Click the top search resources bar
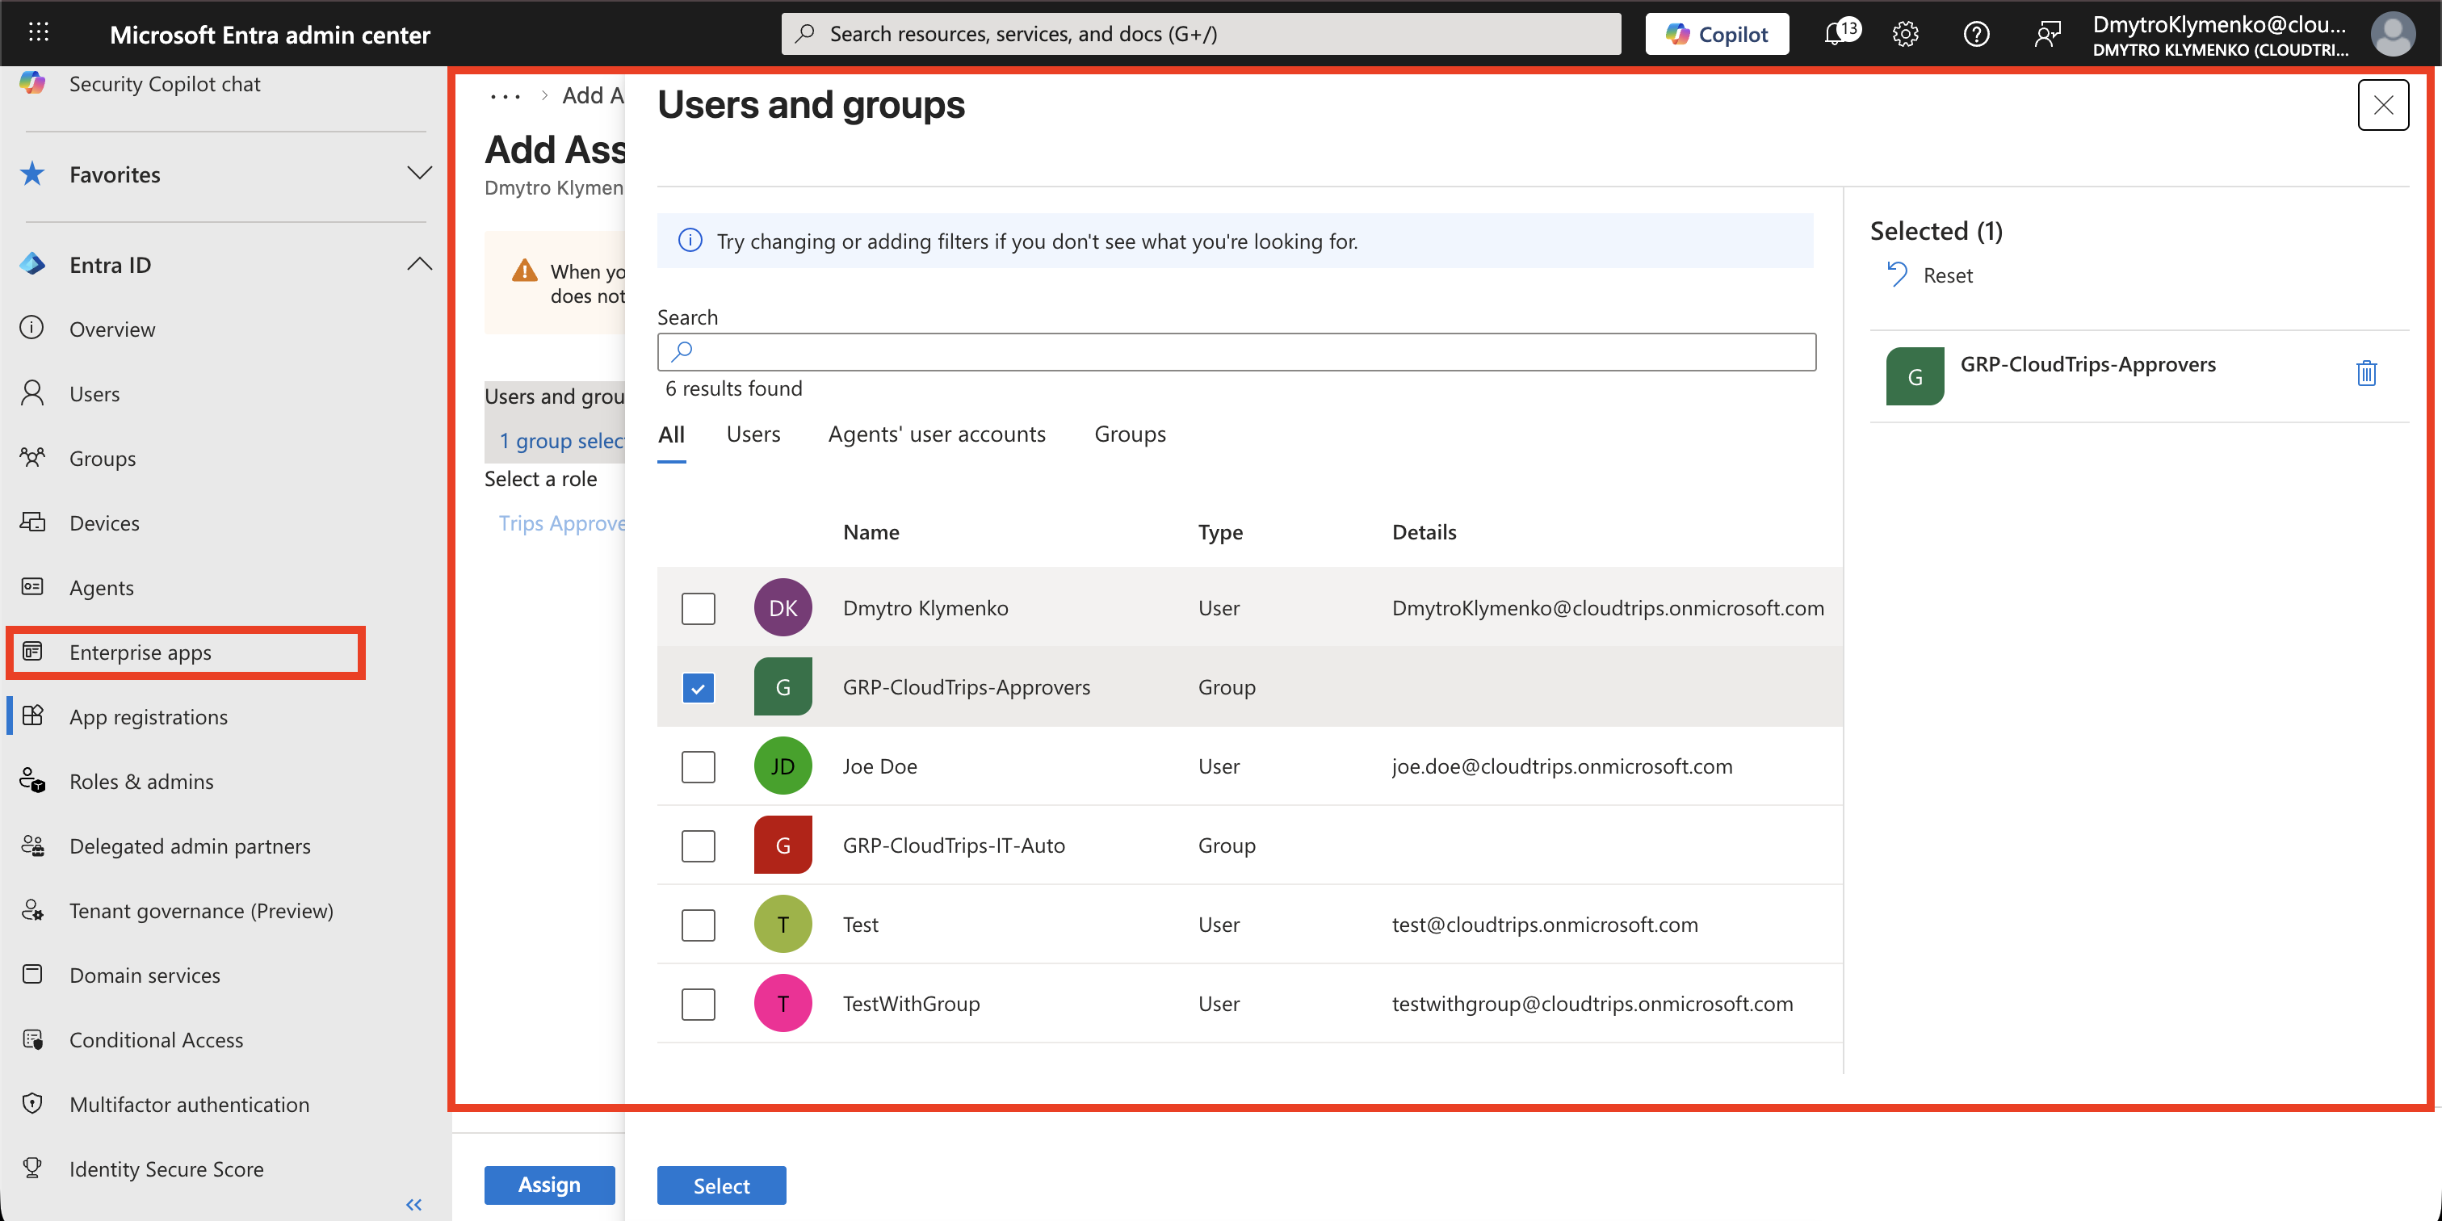 tap(1200, 34)
